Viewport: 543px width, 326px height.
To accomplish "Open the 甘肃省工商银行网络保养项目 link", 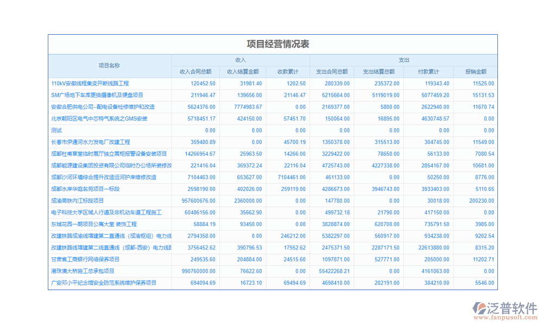I will (85, 259).
